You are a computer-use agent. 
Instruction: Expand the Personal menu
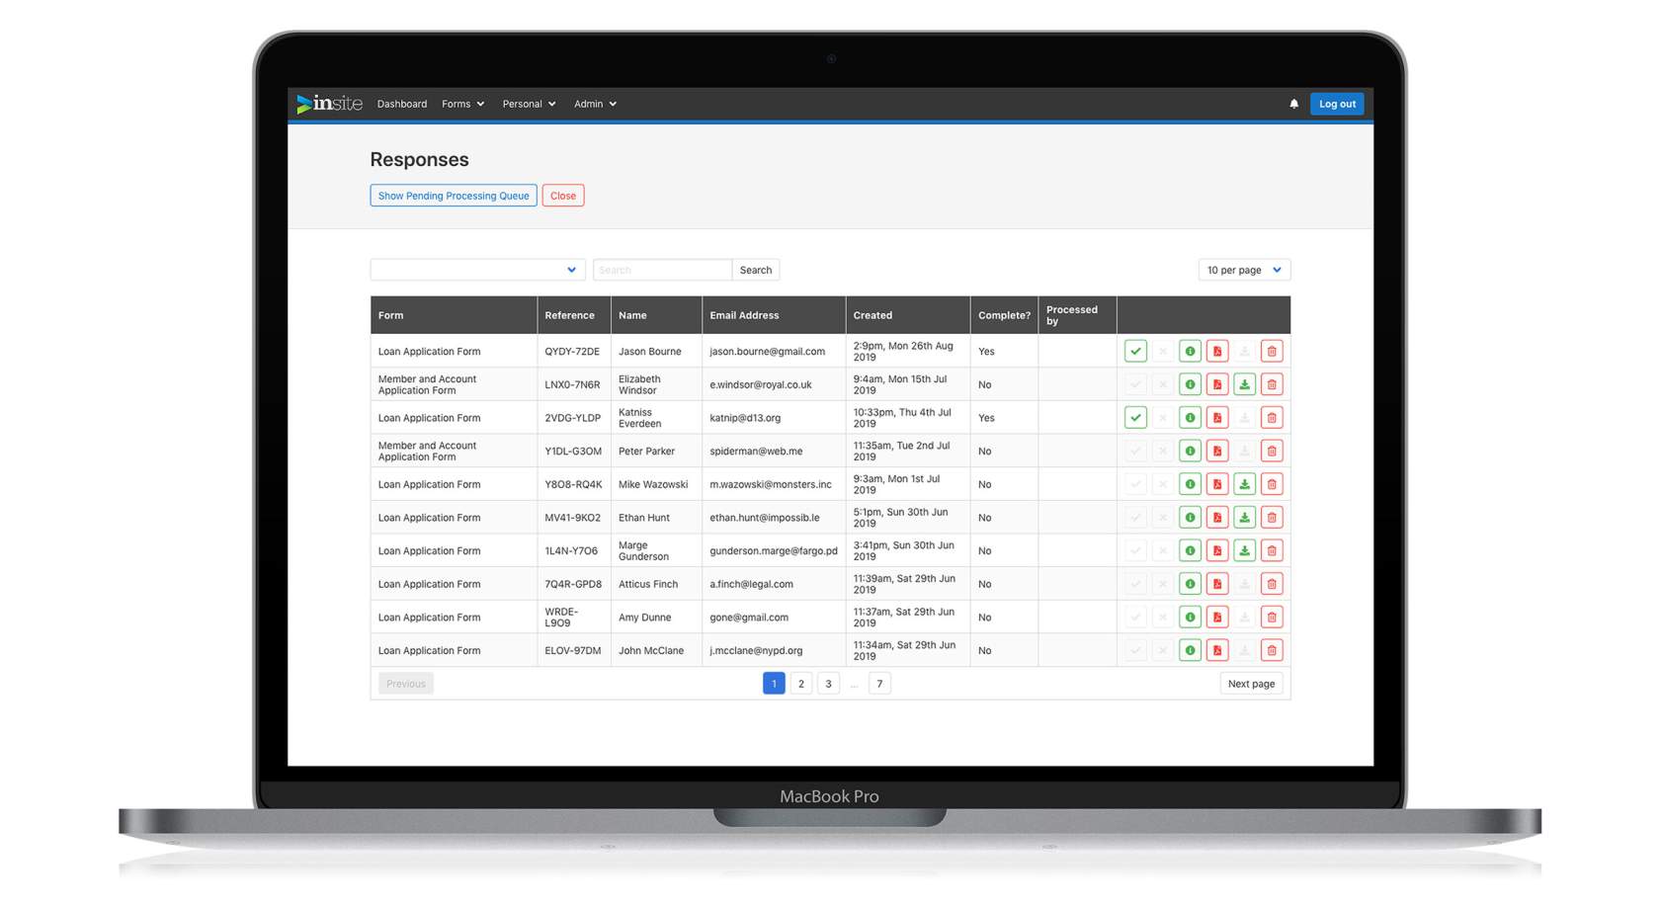click(x=529, y=104)
